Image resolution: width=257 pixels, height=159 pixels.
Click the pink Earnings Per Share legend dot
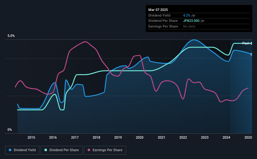(x=89, y=150)
